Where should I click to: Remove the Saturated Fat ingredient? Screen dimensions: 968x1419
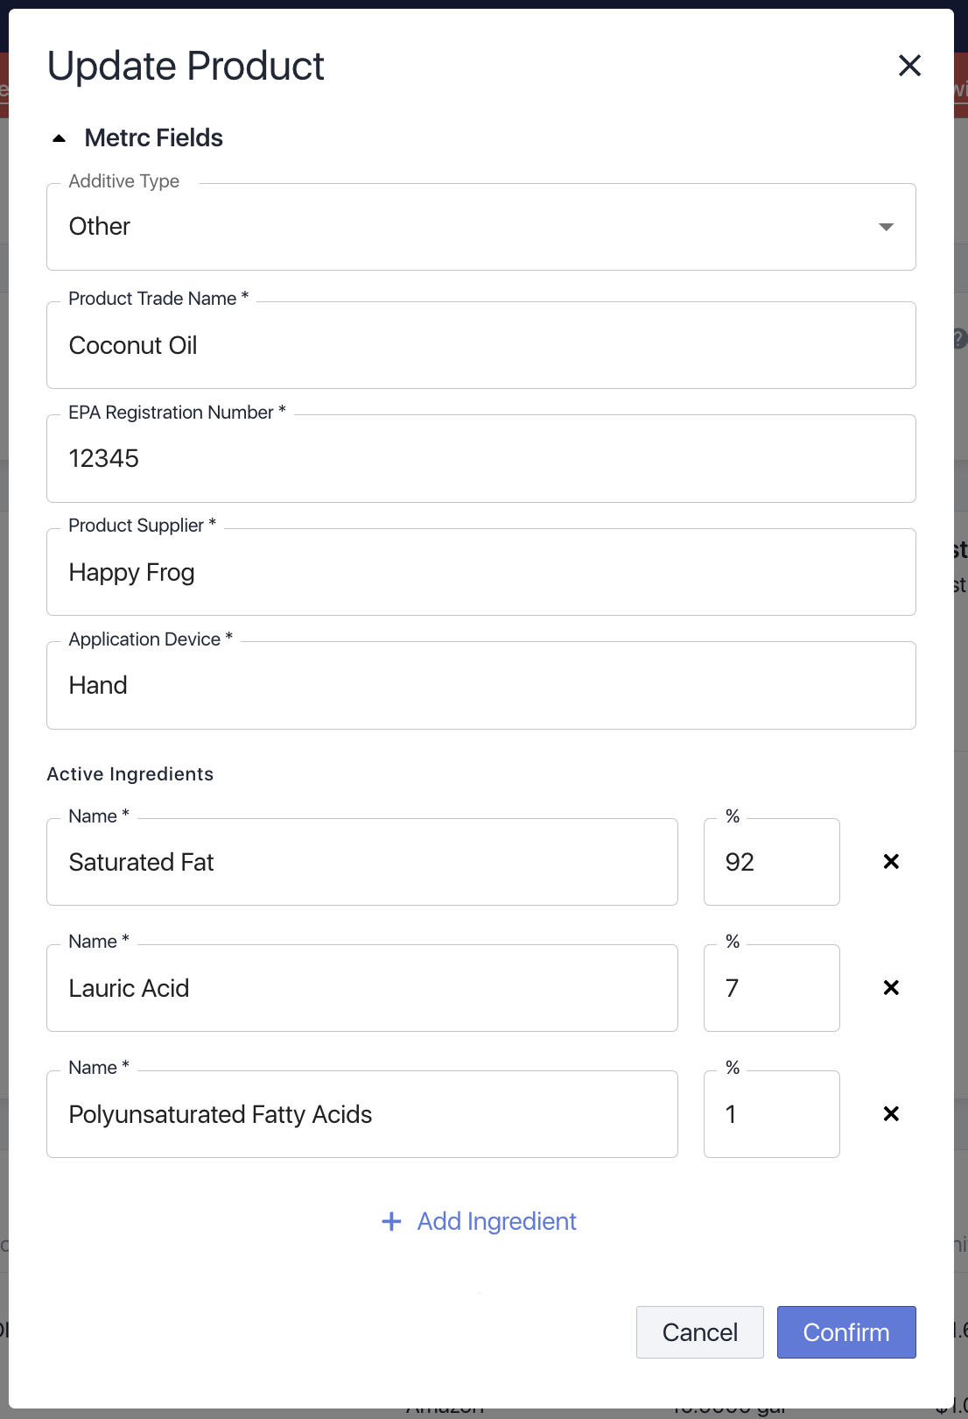[891, 861]
